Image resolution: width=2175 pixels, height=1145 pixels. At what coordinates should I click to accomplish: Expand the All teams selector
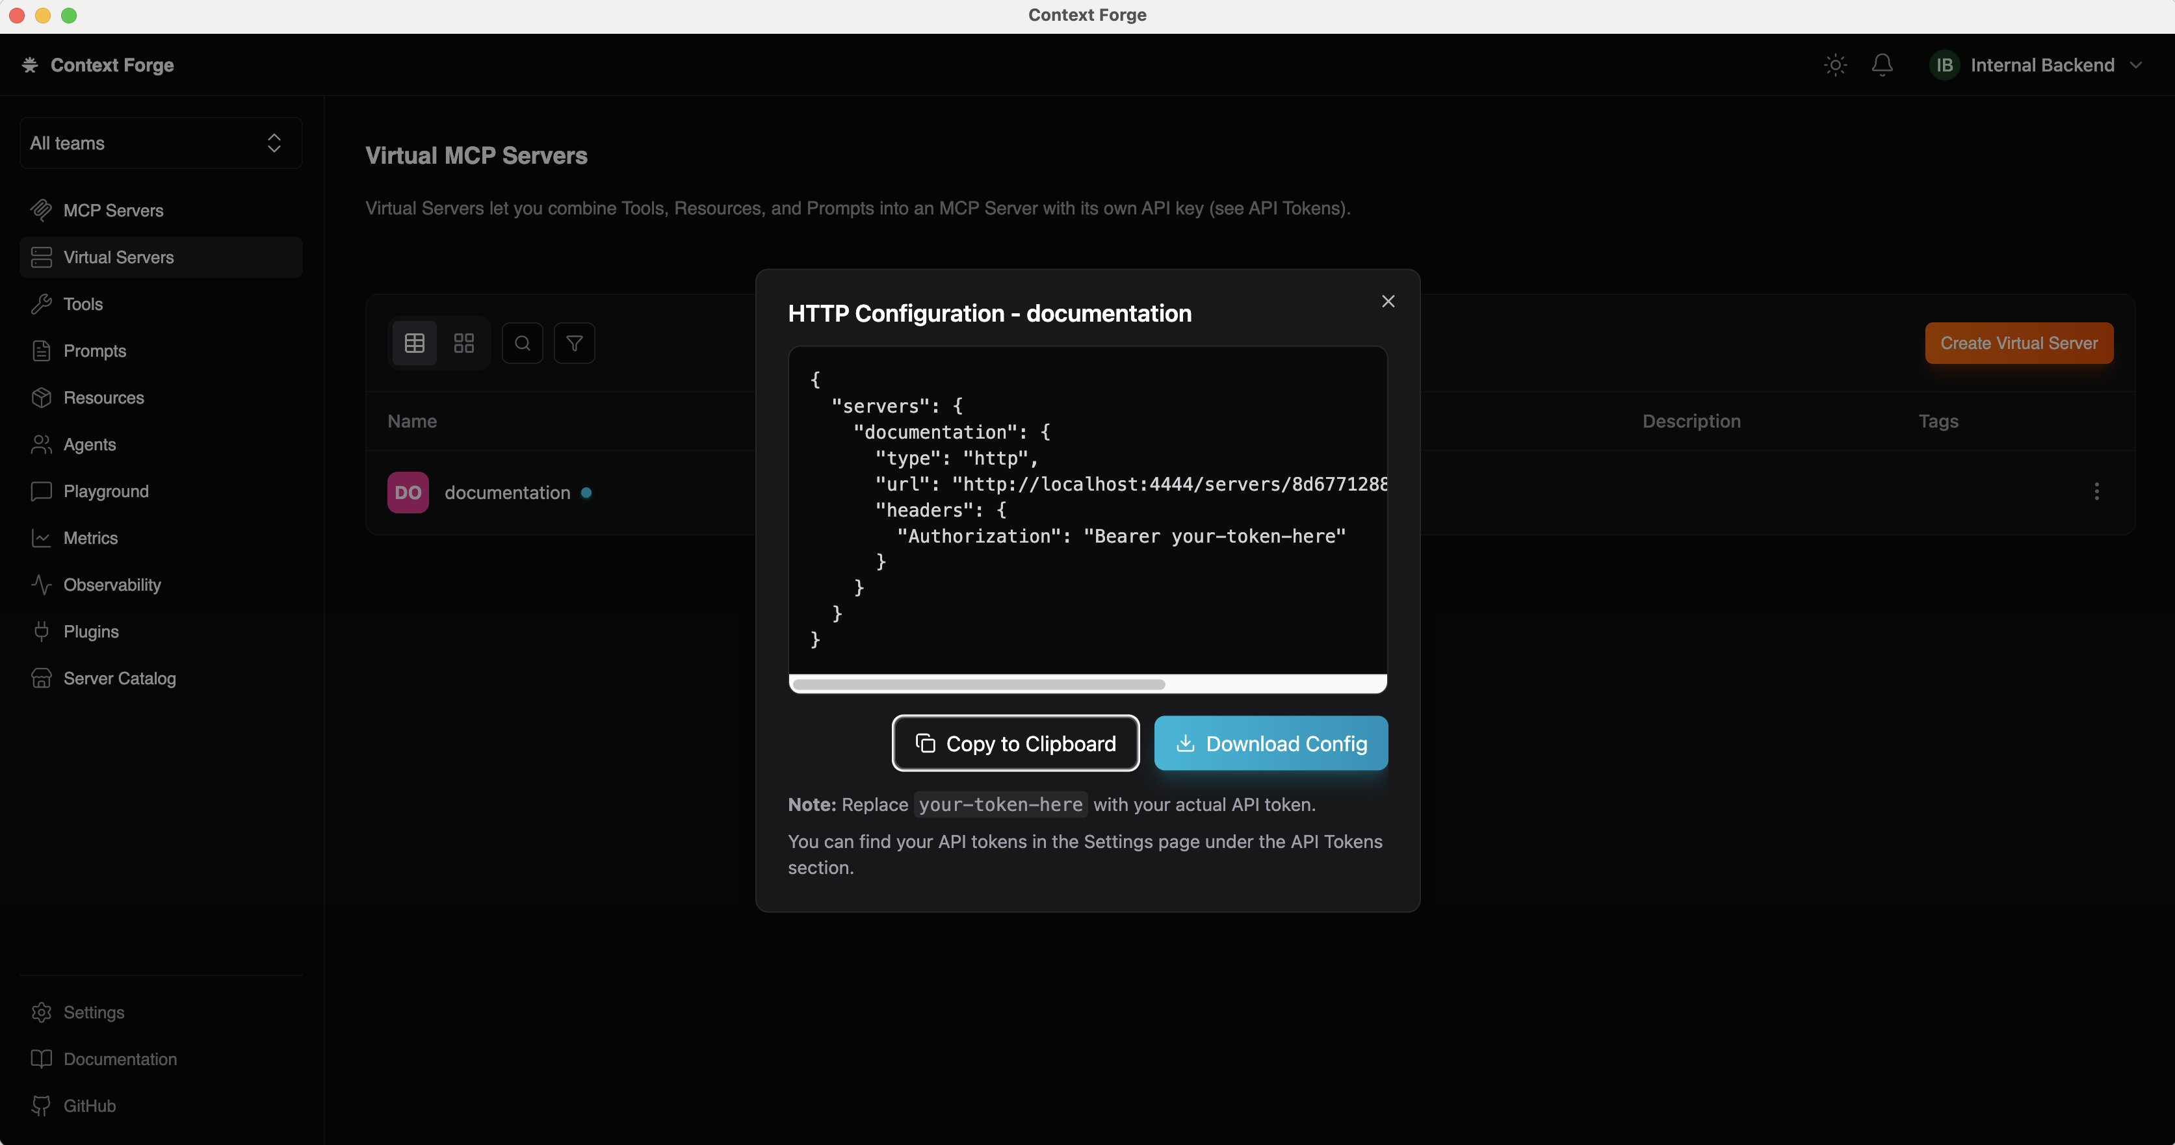click(161, 142)
